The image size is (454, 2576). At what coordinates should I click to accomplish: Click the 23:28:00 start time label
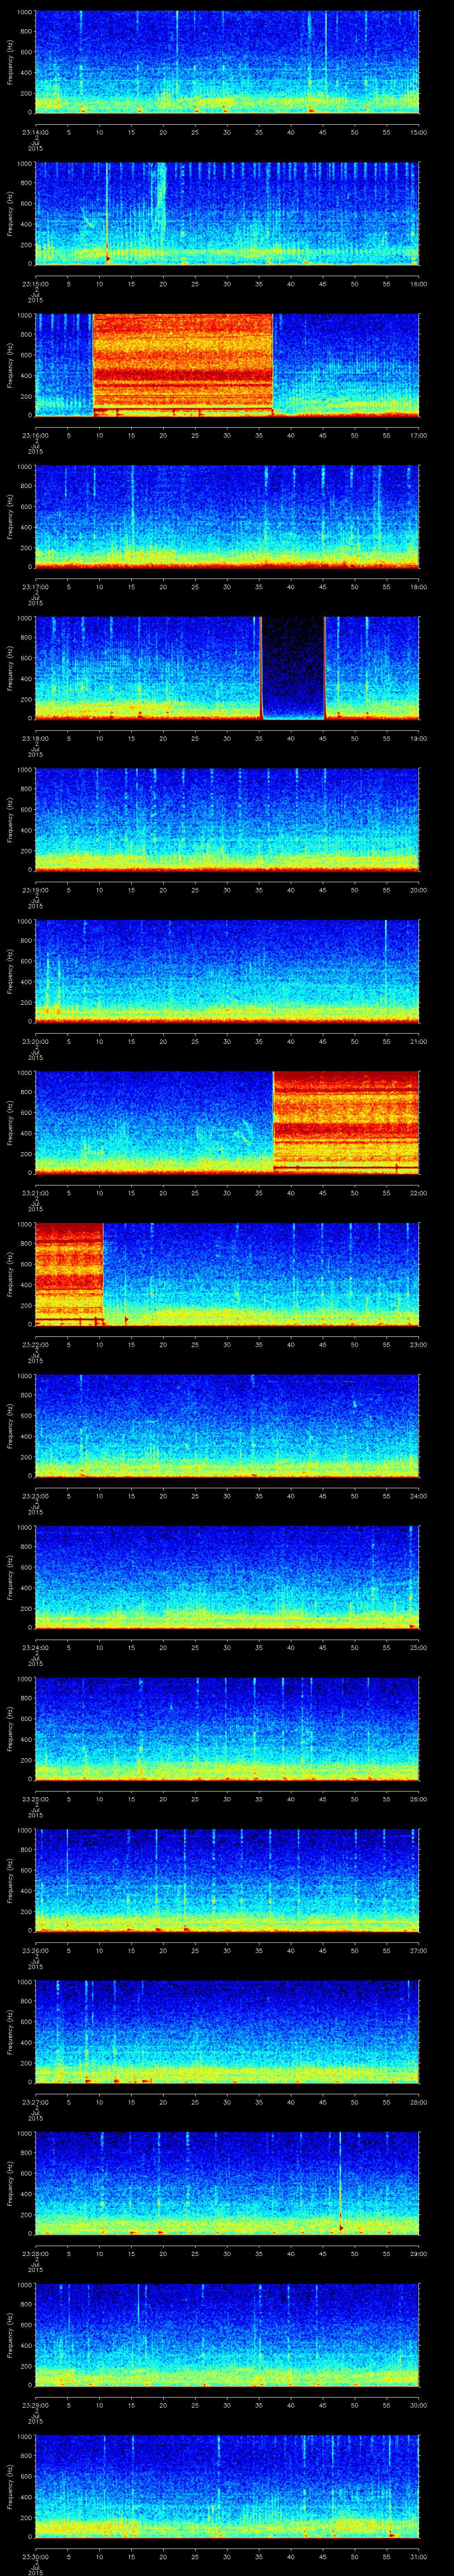pos(35,2253)
